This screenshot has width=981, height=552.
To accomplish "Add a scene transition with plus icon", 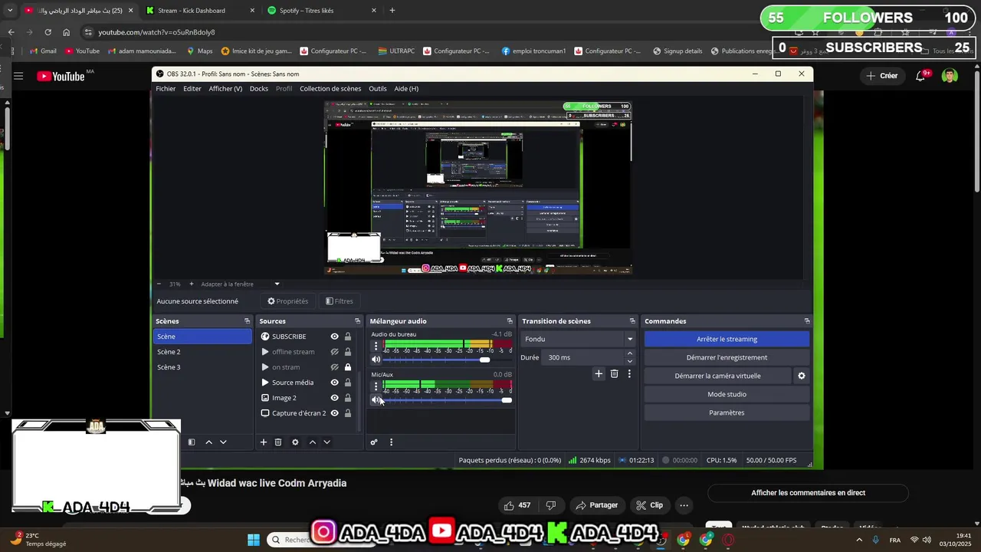I will pos(599,374).
